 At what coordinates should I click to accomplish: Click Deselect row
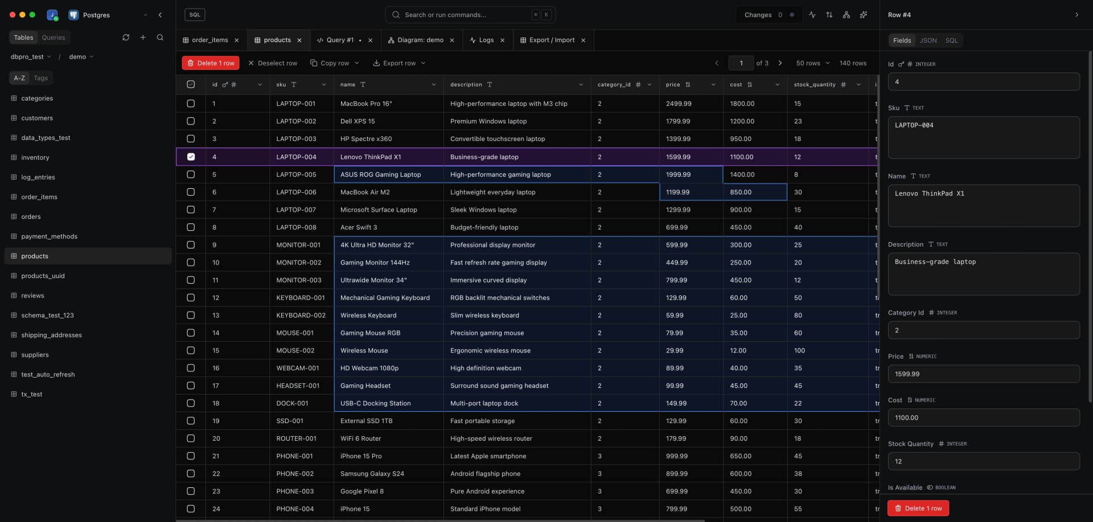[273, 63]
